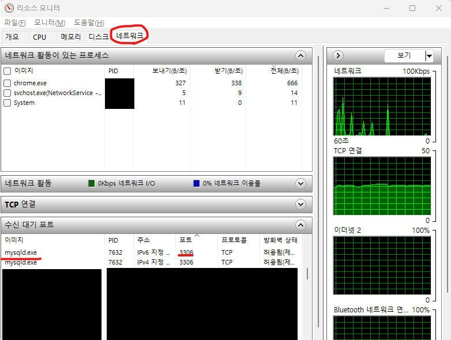Switch to the 디스크 tab
451x340 pixels.
tap(99, 37)
